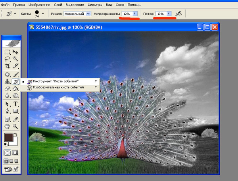Select the Notes tool
The width and height of the screenshot is (238, 181).
click(7, 119)
